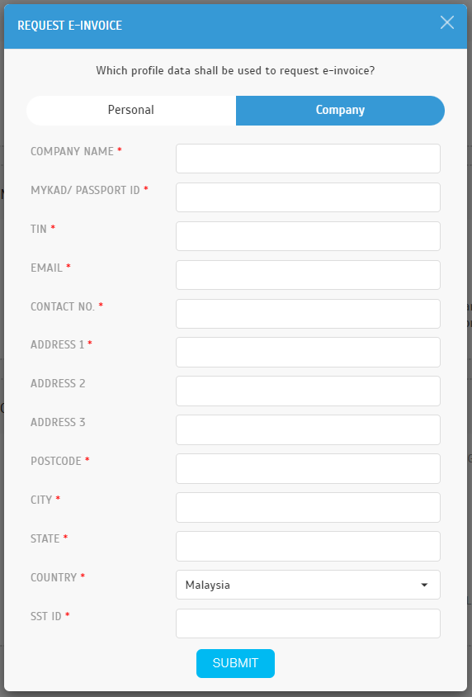Click the profile data question text
Screen dimensions: 472x697
coord(235,70)
